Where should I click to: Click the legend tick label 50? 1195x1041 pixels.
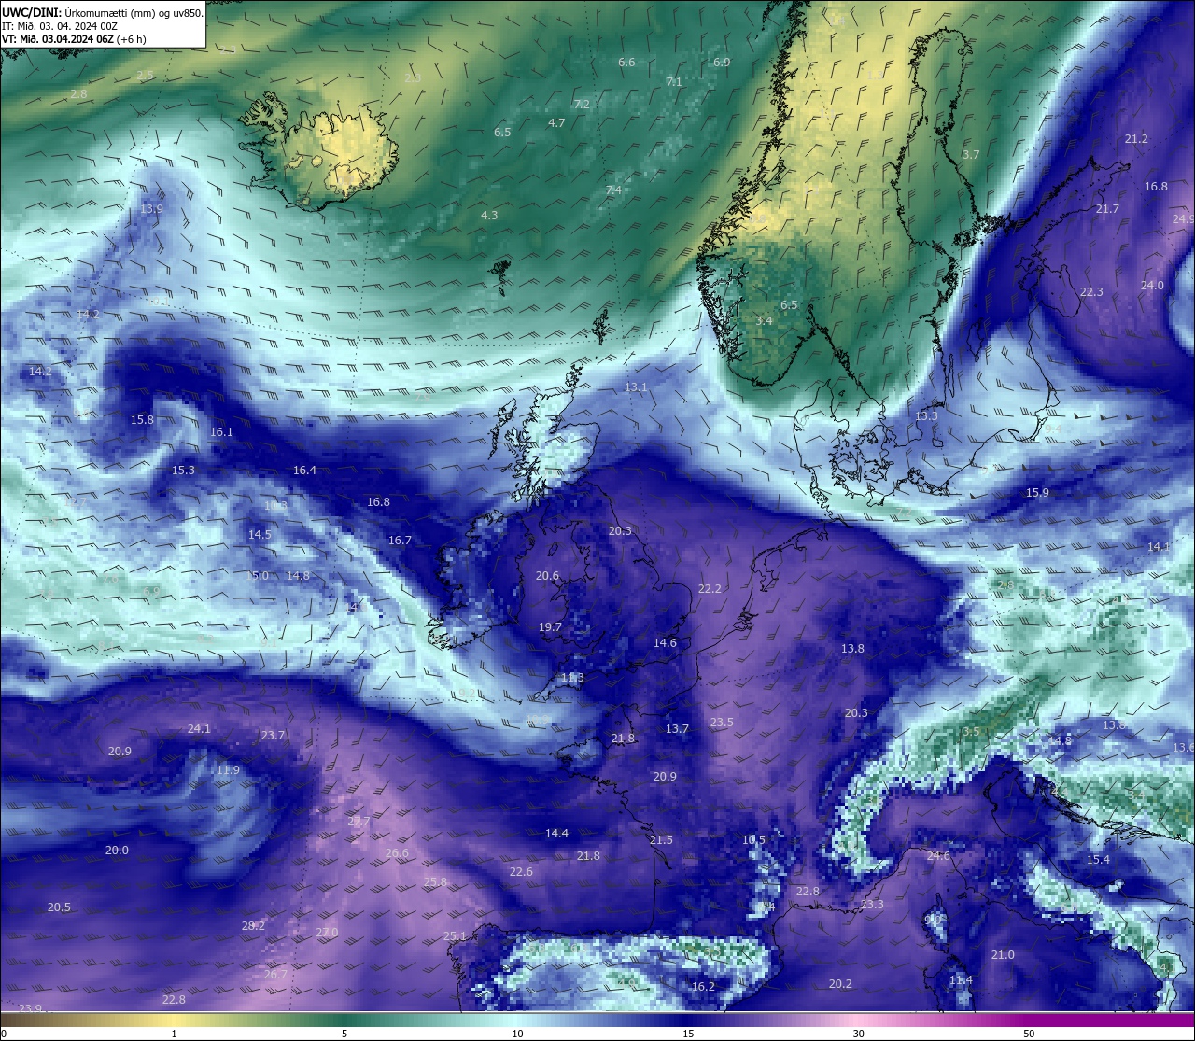pos(1029,1034)
